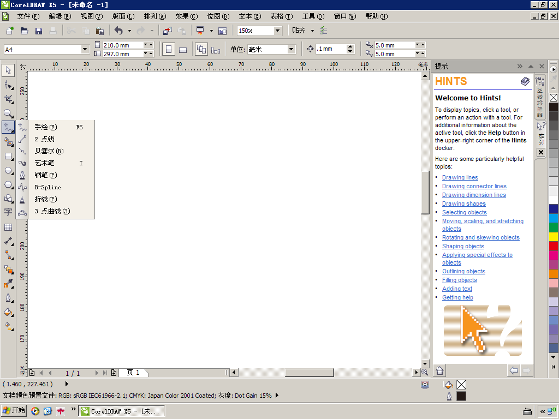
Task: Open the 文件 File menu
Action: (28, 16)
